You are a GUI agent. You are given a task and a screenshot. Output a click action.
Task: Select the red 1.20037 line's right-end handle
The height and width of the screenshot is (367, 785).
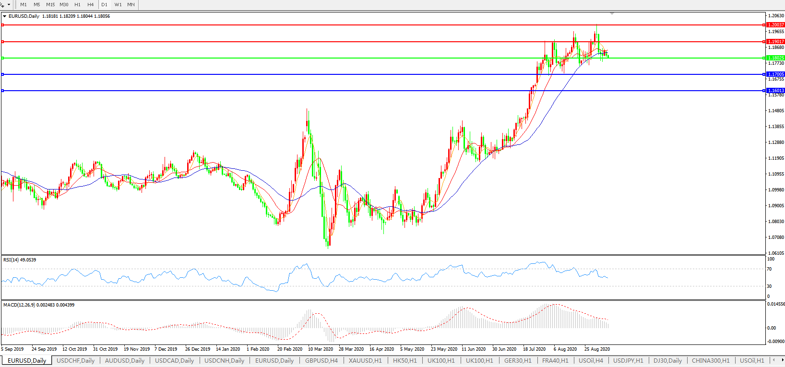click(x=764, y=25)
